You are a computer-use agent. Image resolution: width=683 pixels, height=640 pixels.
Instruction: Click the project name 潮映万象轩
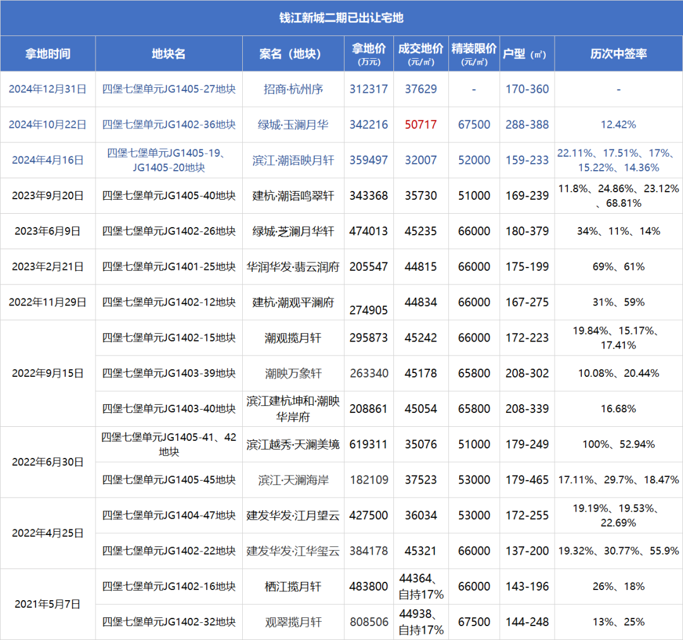pyautogui.click(x=293, y=373)
